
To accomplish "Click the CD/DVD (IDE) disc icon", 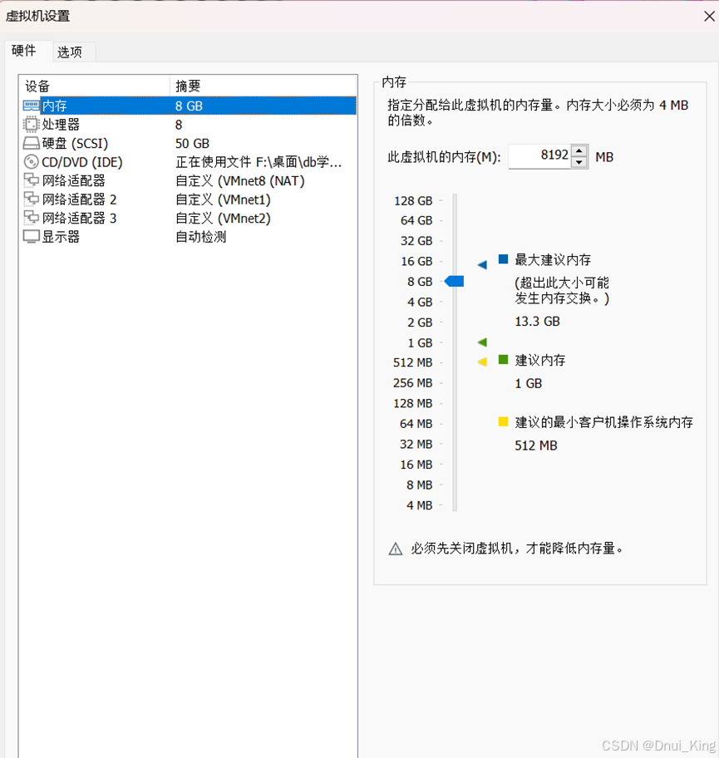I will point(31,162).
